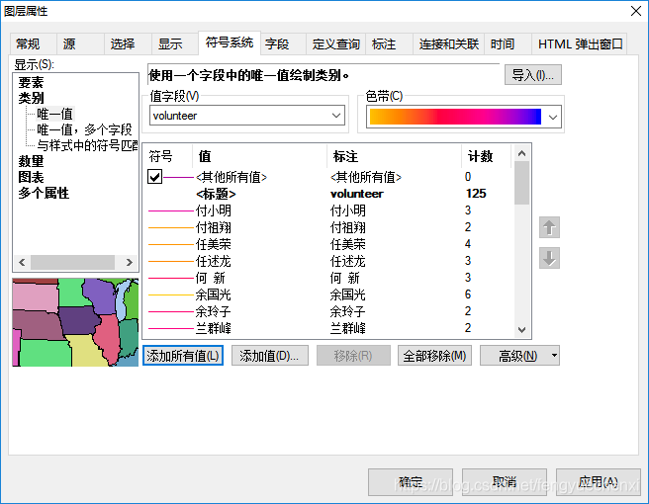The width and height of the screenshot is (649, 504).
Task: Click the value table scroll-up arrow
Action: pyautogui.click(x=521, y=154)
